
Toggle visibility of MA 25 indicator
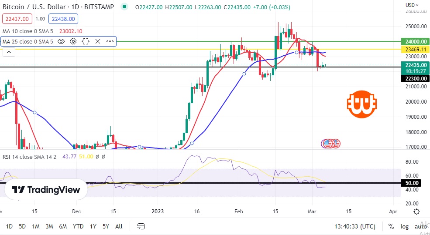(x=61, y=41)
